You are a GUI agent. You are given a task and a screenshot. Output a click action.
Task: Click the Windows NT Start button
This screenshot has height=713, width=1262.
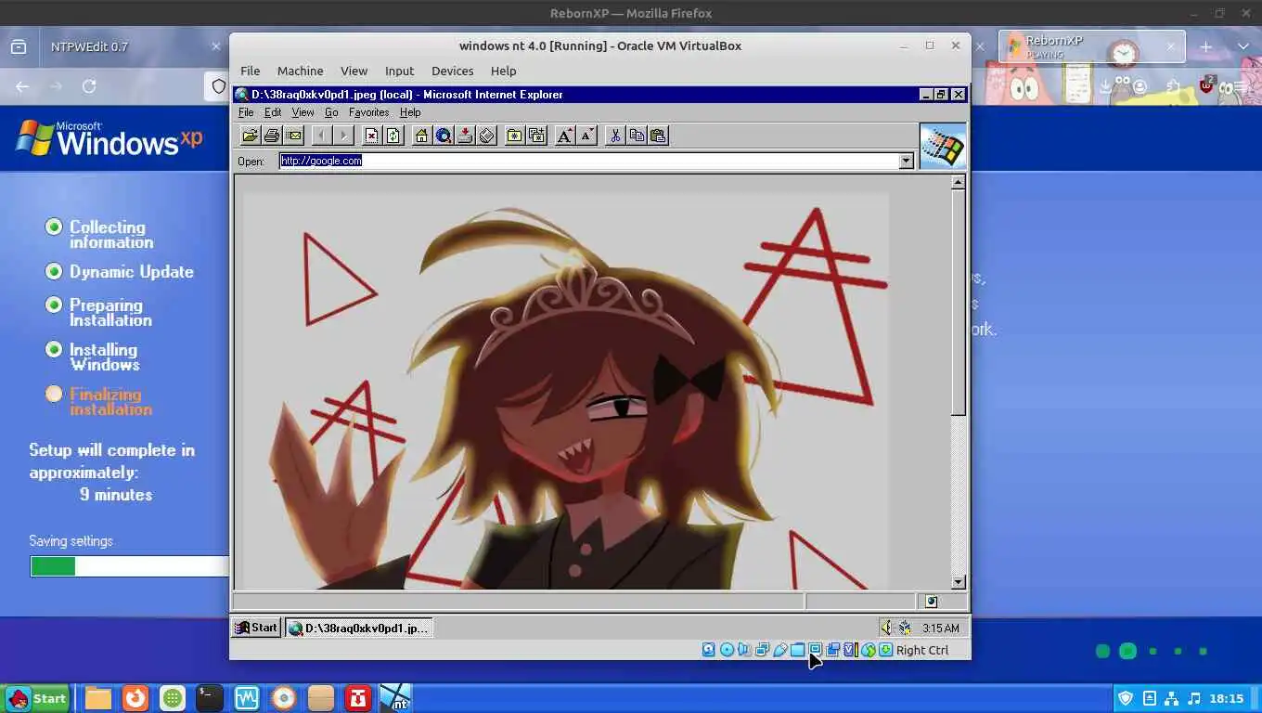pos(256,628)
